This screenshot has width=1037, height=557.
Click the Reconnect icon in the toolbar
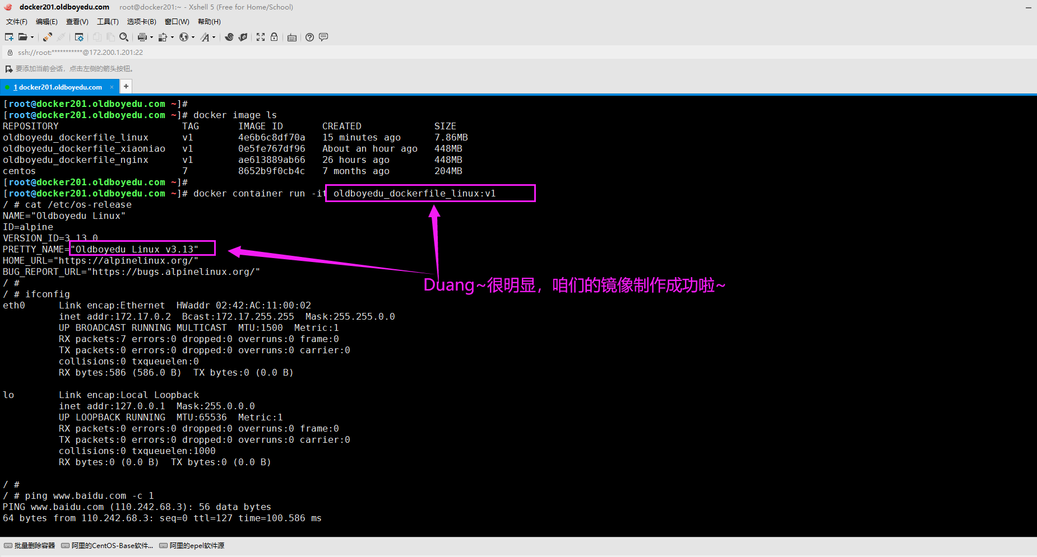(48, 37)
